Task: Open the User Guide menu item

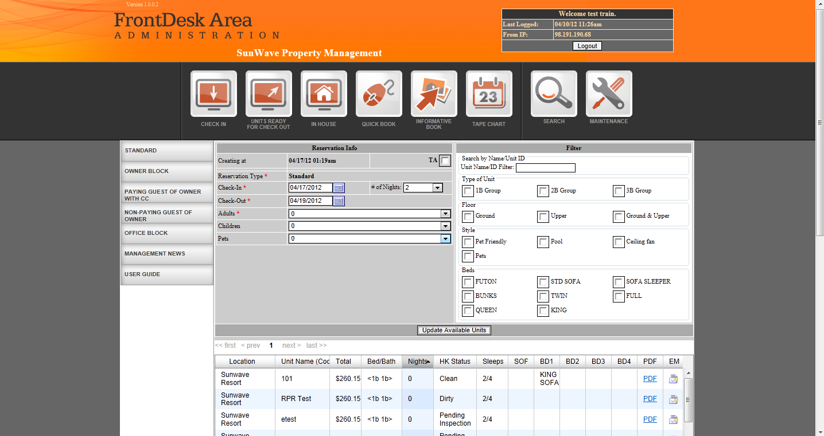Action: (167, 274)
